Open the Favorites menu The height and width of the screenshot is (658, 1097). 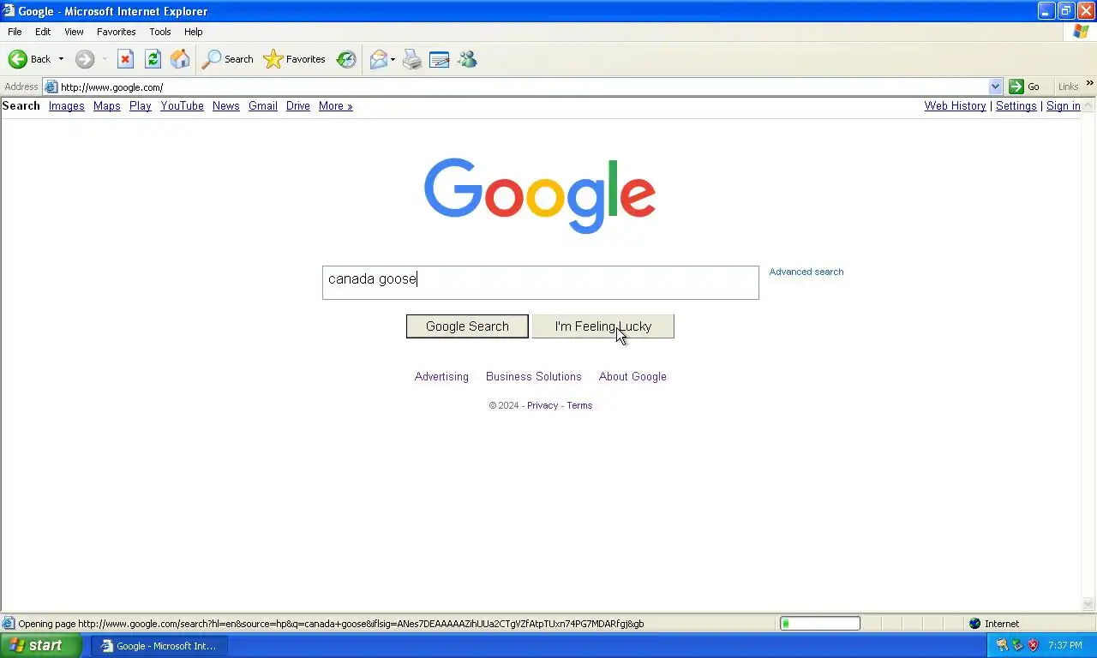click(117, 32)
